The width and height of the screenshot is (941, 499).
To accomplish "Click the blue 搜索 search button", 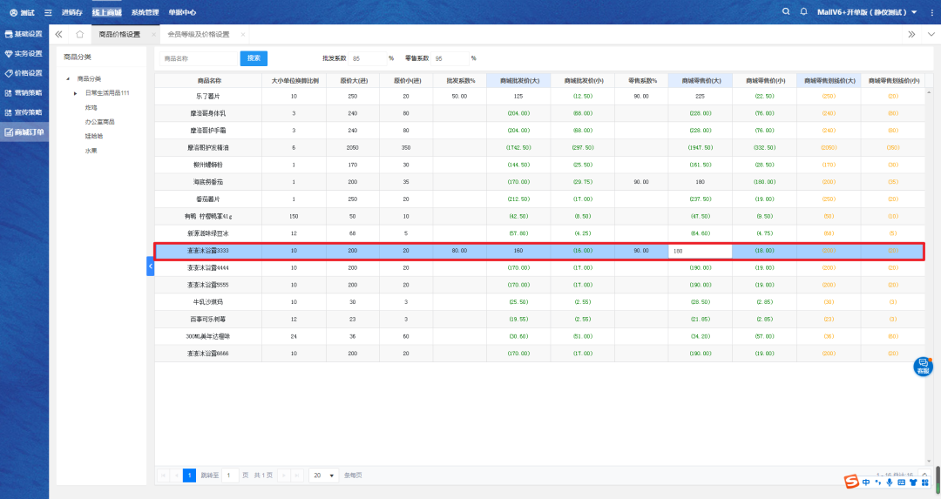I will 254,58.
